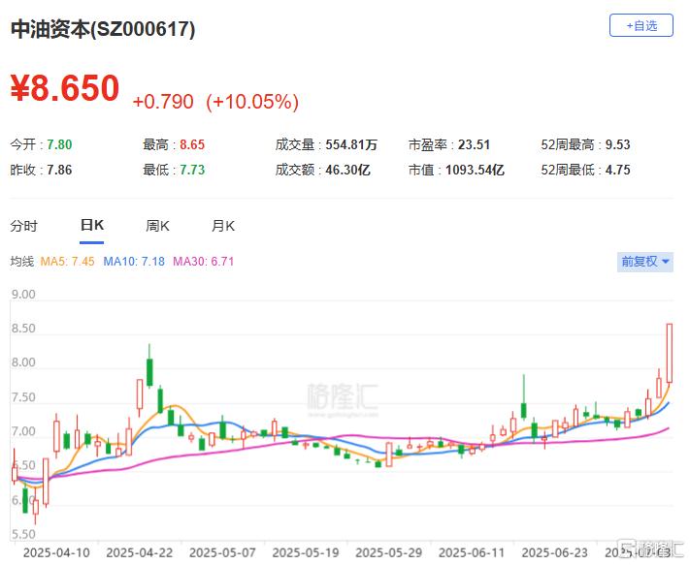Expand the 前复权 adjustment dropdown
Screen dimensions: 690x565
[x=645, y=262]
